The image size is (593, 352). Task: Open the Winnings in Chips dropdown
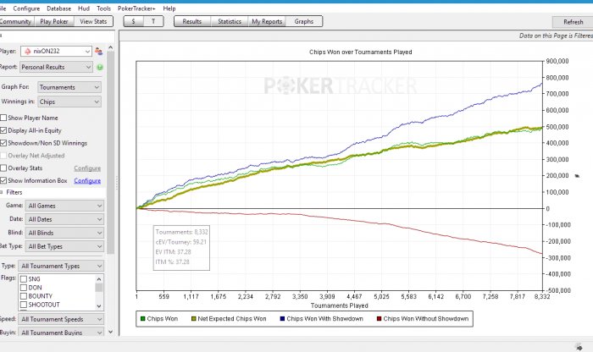(x=69, y=102)
